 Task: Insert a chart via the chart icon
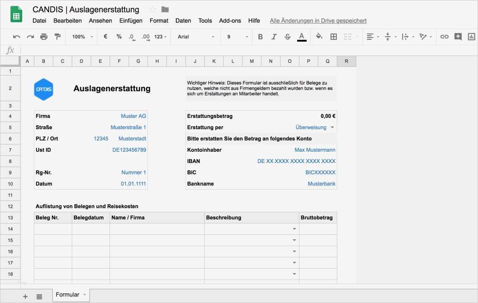471,37
